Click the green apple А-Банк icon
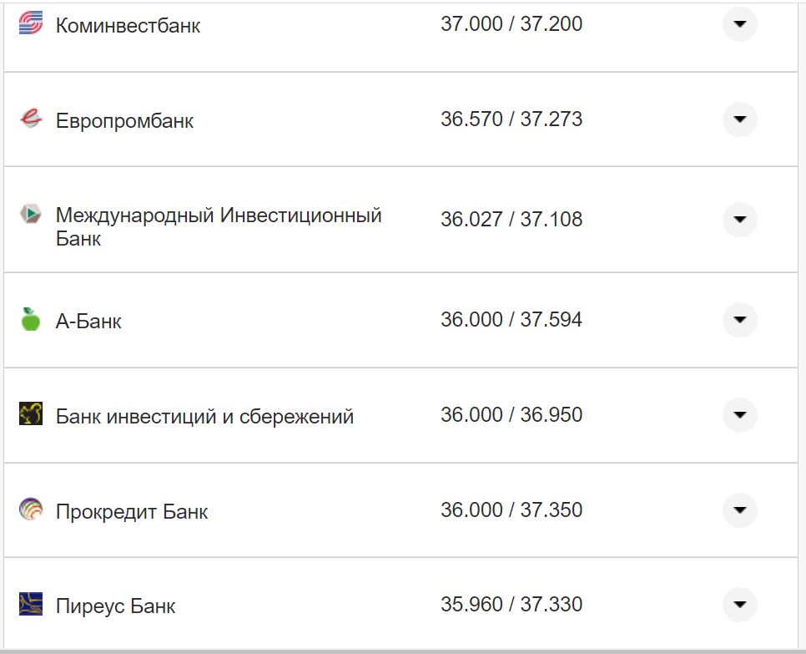The height and width of the screenshot is (654, 806). (30, 320)
